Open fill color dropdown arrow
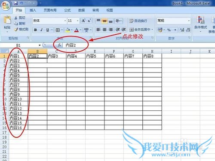 72,30
